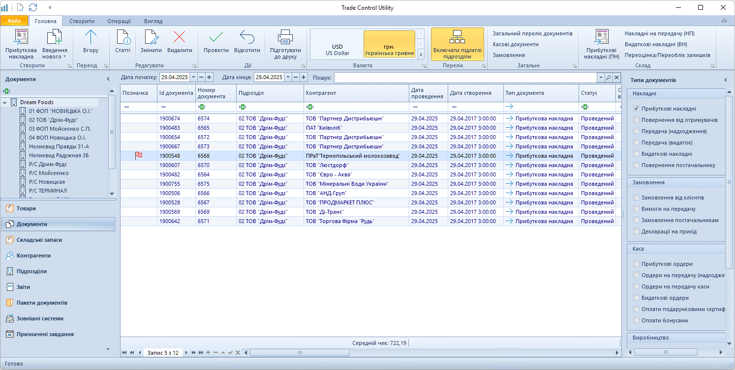Select 02 ТОВ "Дрім-Фудс" in tree
This screenshot has height=370, width=735.
pyautogui.click(x=53, y=120)
